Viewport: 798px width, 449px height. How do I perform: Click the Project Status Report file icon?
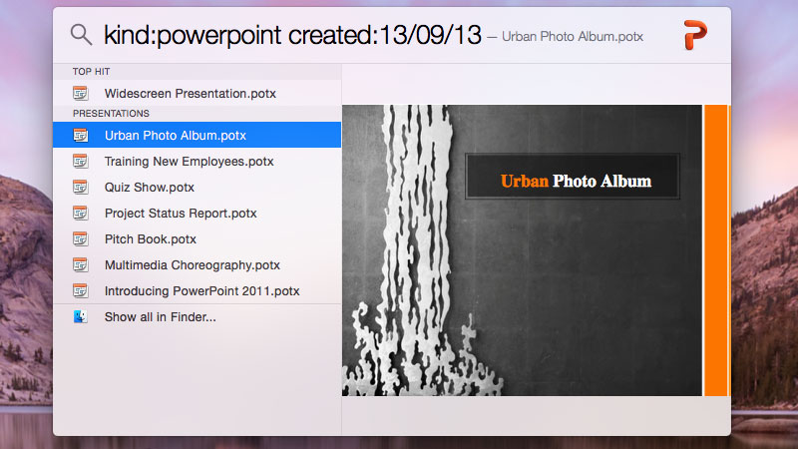[x=81, y=214]
